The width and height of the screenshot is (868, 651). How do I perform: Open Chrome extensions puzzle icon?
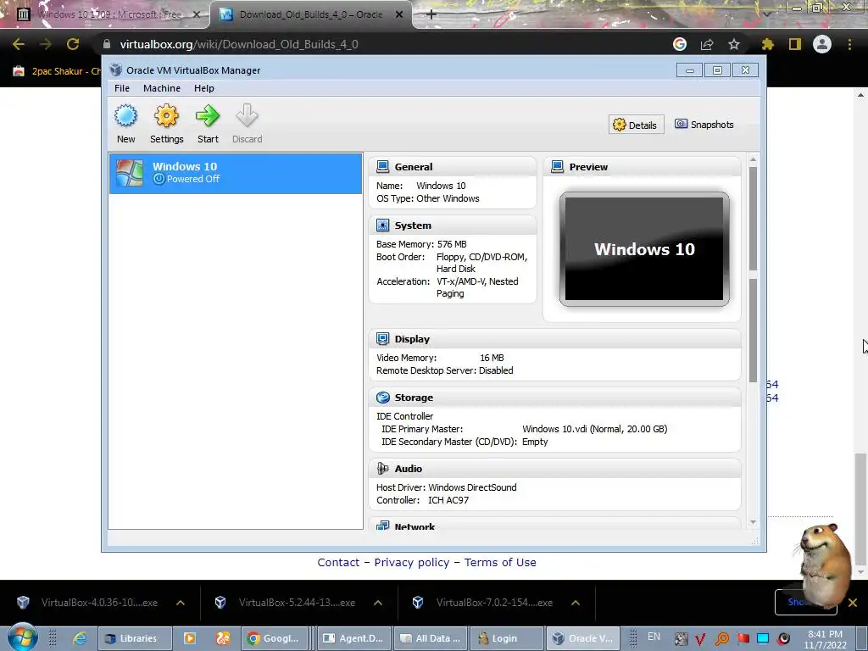767,44
